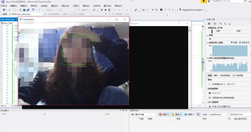Viewport: 251px width, 132px height.
Task: Click the clear filter icon in error list
Action: coord(198,114)
